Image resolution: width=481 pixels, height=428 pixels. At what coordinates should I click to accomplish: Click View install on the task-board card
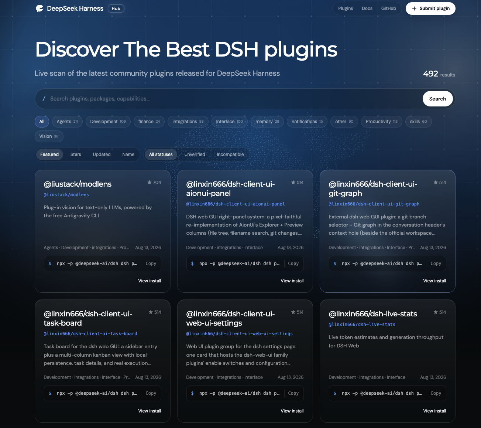pos(150,411)
